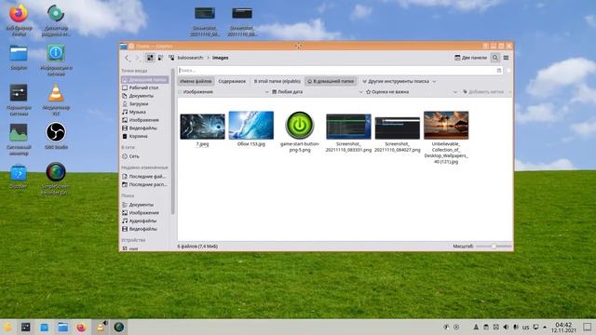
Task: Expand hidden system tray icons arrow
Action: tap(545, 327)
